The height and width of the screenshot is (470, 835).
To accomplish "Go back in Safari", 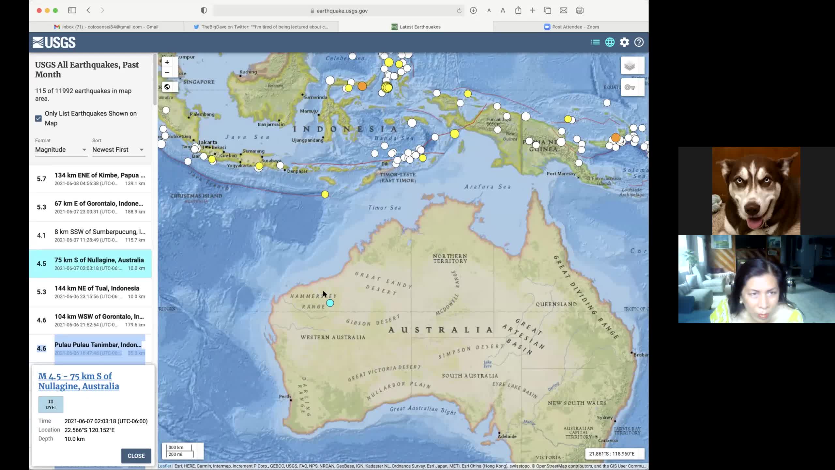I will click(x=88, y=10).
